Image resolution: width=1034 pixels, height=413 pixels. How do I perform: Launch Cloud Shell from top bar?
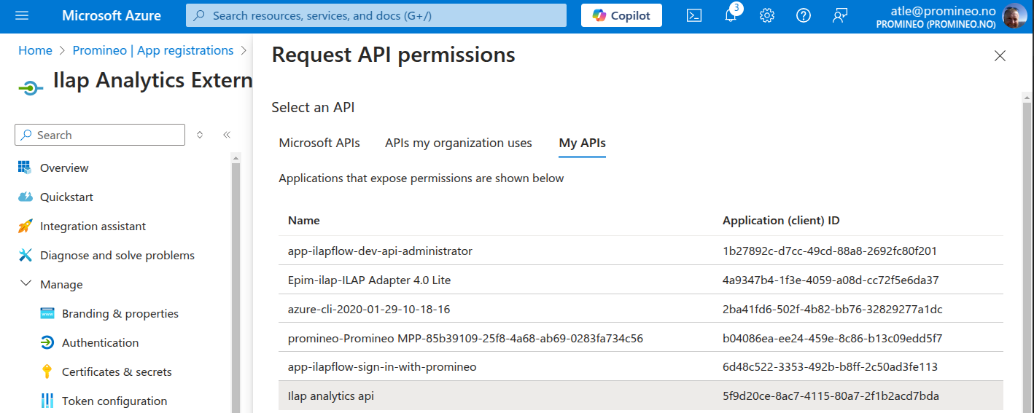click(694, 15)
